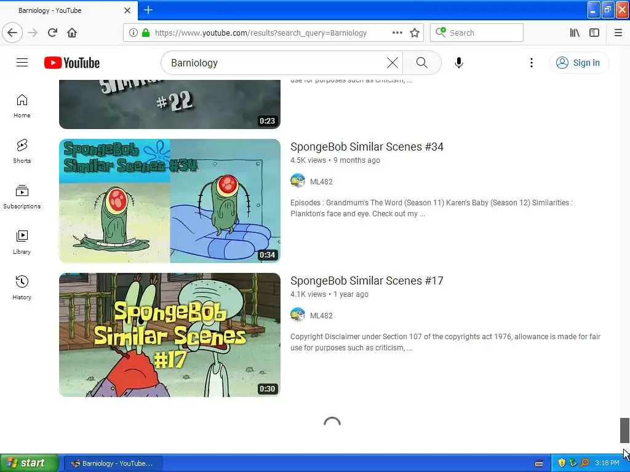Bookmark this page with star

pos(415,33)
